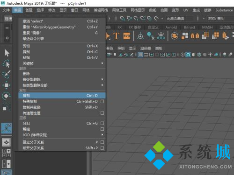Click the viewport bookmark icon
The height and width of the screenshot is (175, 234).
pyautogui.click(x=115, y=55)
